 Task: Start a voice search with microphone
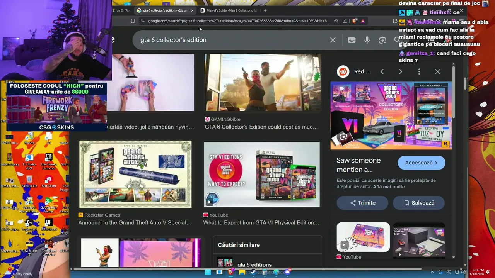(367, 40)
